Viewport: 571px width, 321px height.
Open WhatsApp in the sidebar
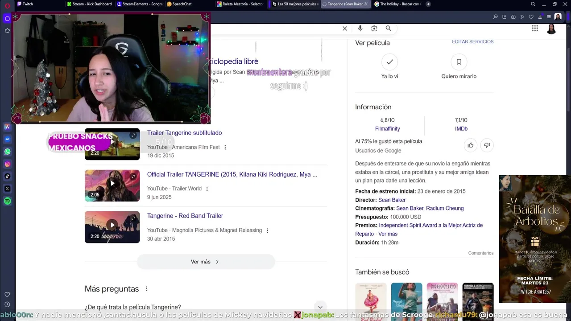point(7,152)
